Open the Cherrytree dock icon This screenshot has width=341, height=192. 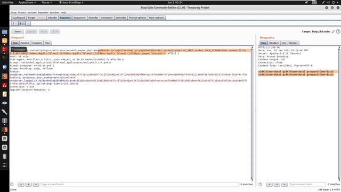(5, 85)
